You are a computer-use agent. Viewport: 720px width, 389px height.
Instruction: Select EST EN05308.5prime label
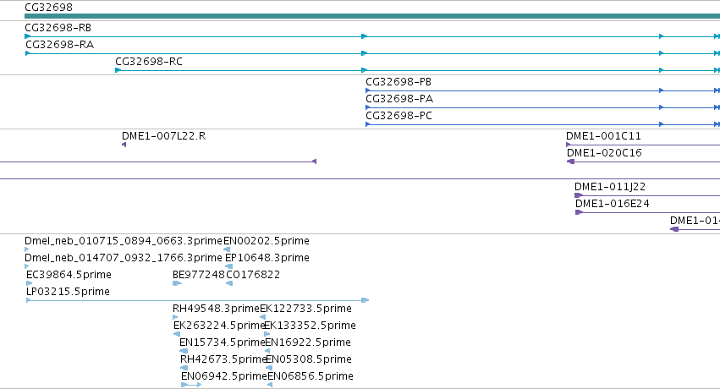pyautogui.click(x=309, y=360)
